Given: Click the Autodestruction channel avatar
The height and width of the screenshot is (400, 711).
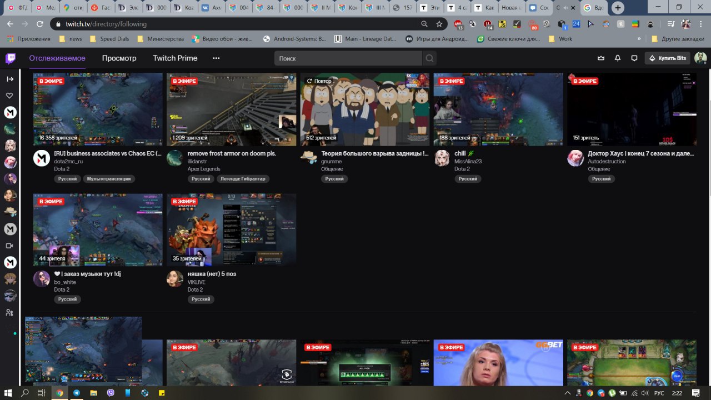Looking at the screenshot, I should coord(575,158).
